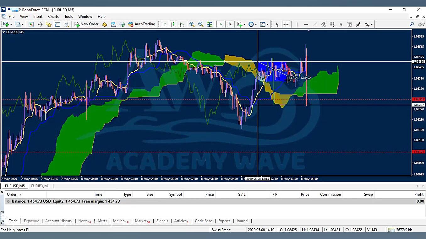This screenshot has height=239, width=426.
Task: Open search with the magnifier icon
Action: (412, 24)
